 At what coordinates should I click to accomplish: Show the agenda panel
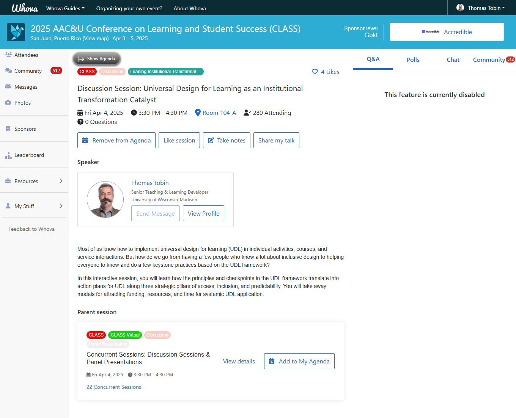click(97, 59)
